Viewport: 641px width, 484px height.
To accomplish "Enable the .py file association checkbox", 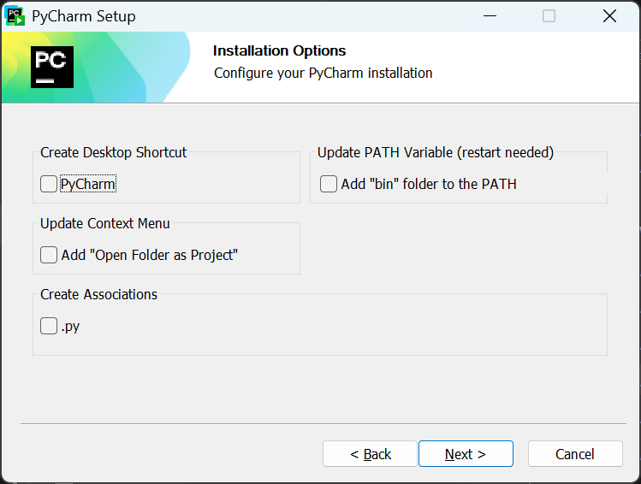I will [x=49, y=326].
